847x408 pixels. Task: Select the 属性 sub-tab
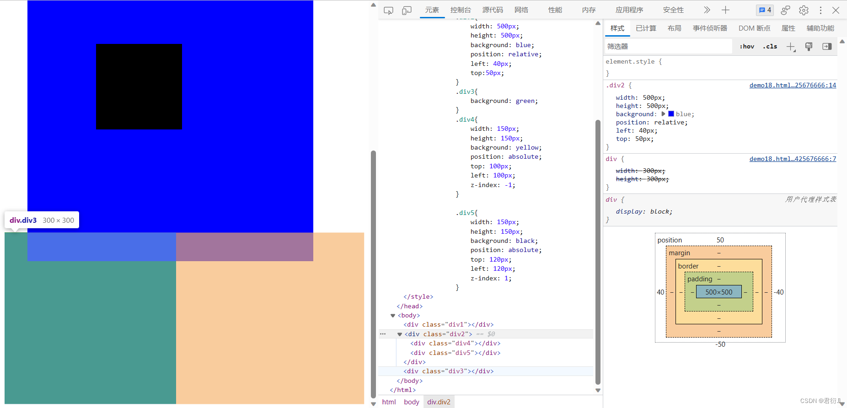pyautogui.click(x=788, y=28)
